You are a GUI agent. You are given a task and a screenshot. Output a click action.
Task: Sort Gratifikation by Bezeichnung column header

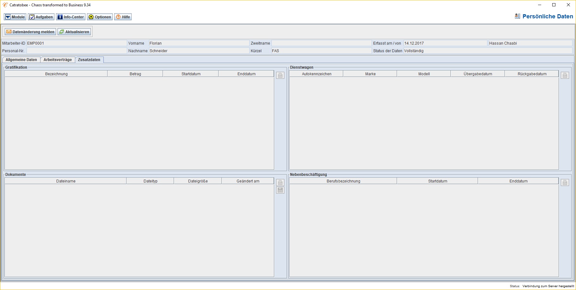coord(56,74)
